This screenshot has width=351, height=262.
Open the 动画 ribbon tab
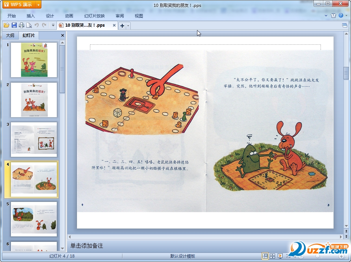69,16
